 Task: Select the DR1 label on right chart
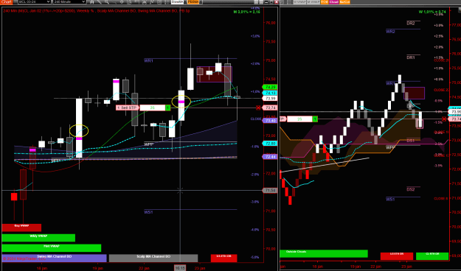tap(411, 57)
